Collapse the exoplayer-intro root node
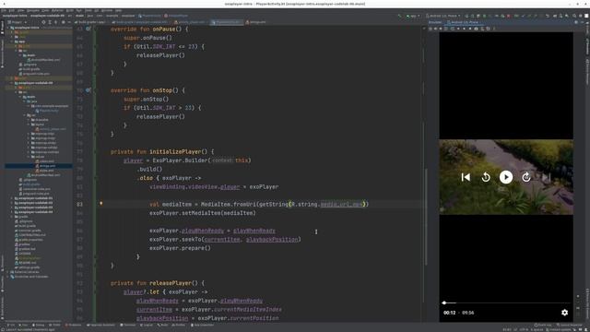This screenshot has height=332, width=590. click(7, 28)
